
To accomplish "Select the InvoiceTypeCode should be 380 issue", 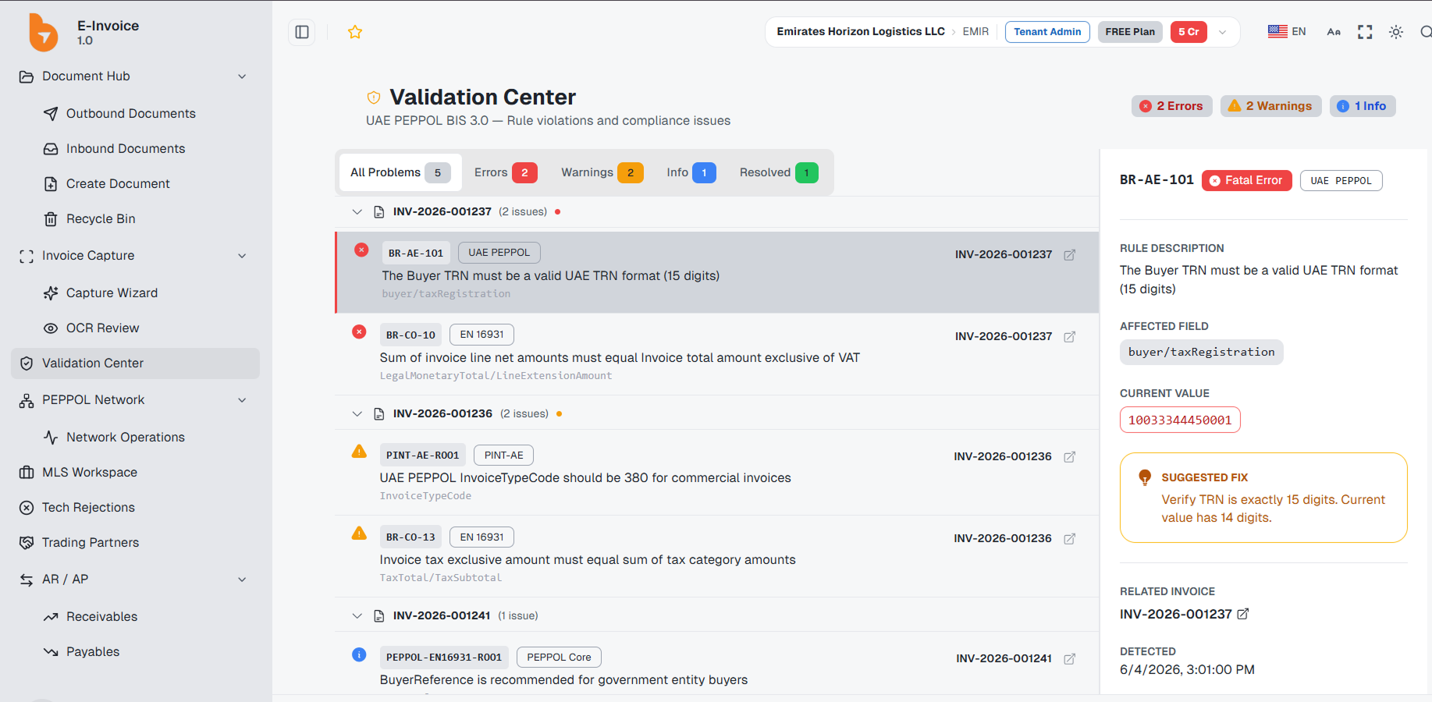I will pos(716,474).
